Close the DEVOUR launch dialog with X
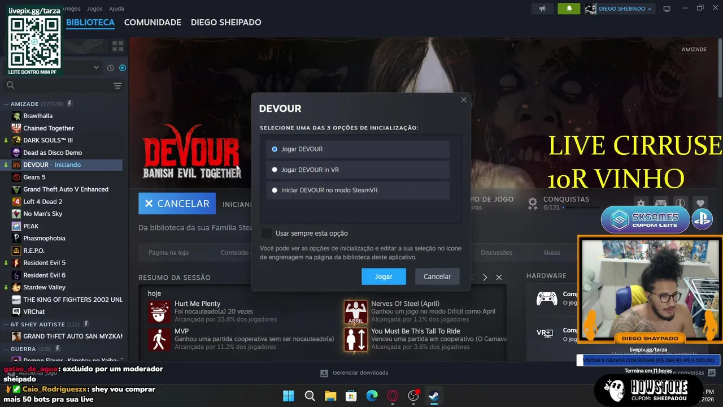The height and width of the screenshot is (407, 723). (x=464, y=100)
